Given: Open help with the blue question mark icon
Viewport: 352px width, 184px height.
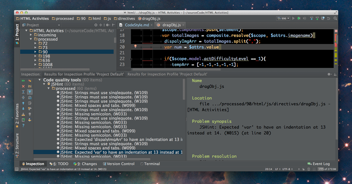Looking at the screenshot, I should click(x=23, y=126).
